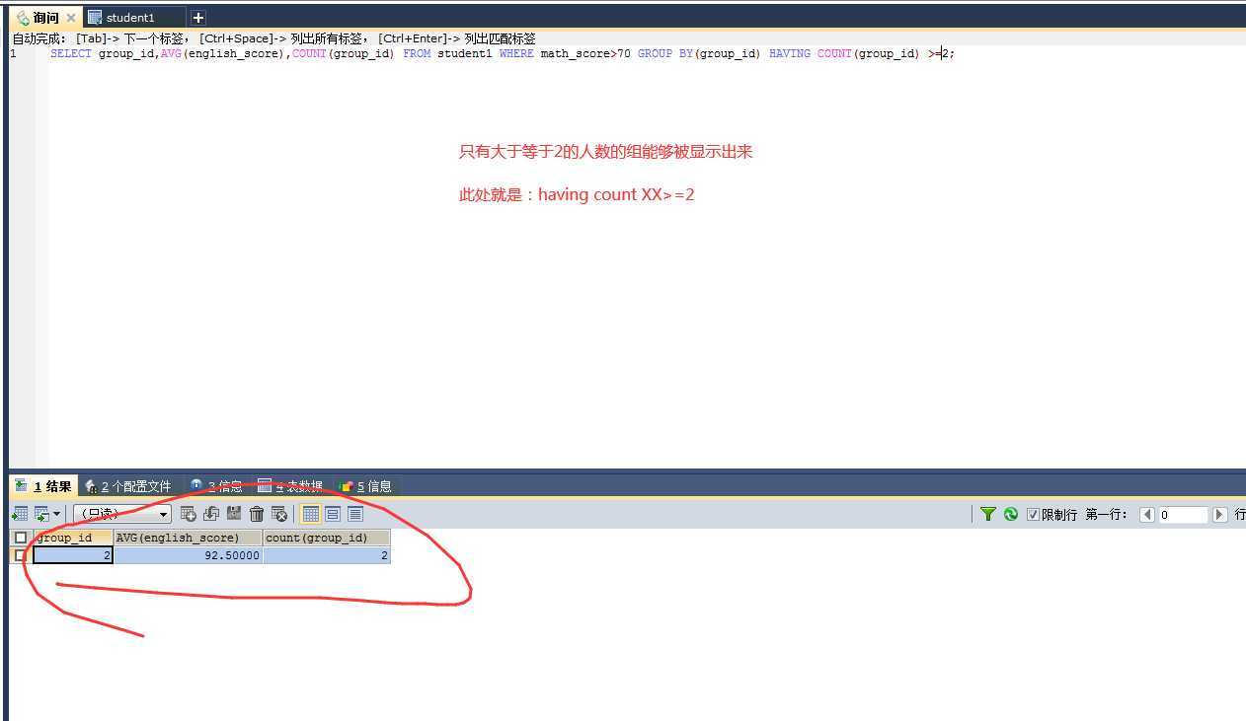This screenshot has width=1246, height=721.
Task: Click the HAVING keyword in the query
Action: pyautogui.click(x=790, y=54)
